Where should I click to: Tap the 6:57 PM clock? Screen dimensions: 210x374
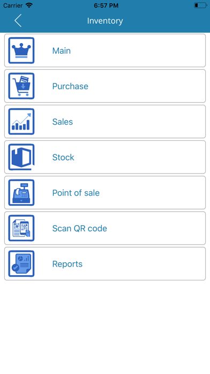106,6
